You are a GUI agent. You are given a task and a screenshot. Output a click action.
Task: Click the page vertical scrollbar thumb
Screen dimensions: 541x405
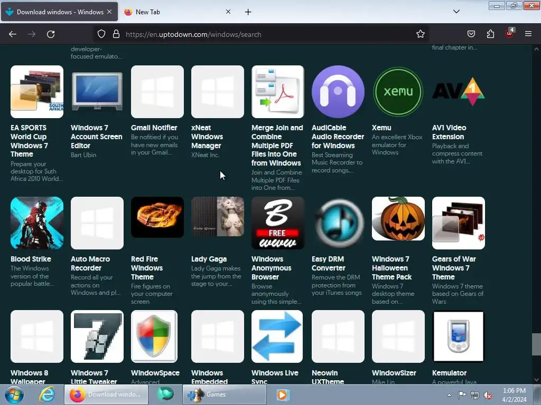(536, 344)
